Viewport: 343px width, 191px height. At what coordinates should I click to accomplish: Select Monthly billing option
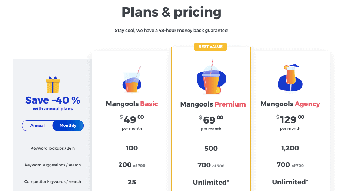(68, 126)
